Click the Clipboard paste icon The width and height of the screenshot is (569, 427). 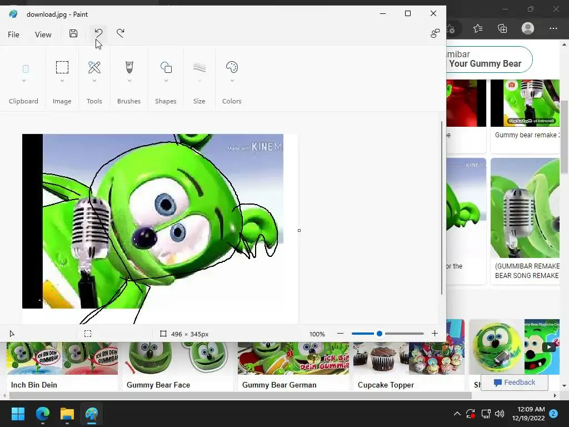(26, 68)
